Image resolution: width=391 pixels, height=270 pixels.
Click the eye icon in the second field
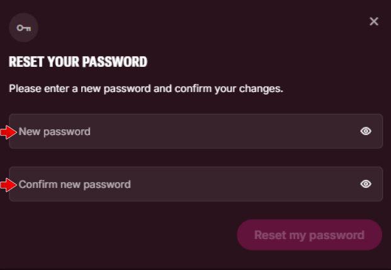click(x=366, y=184)
